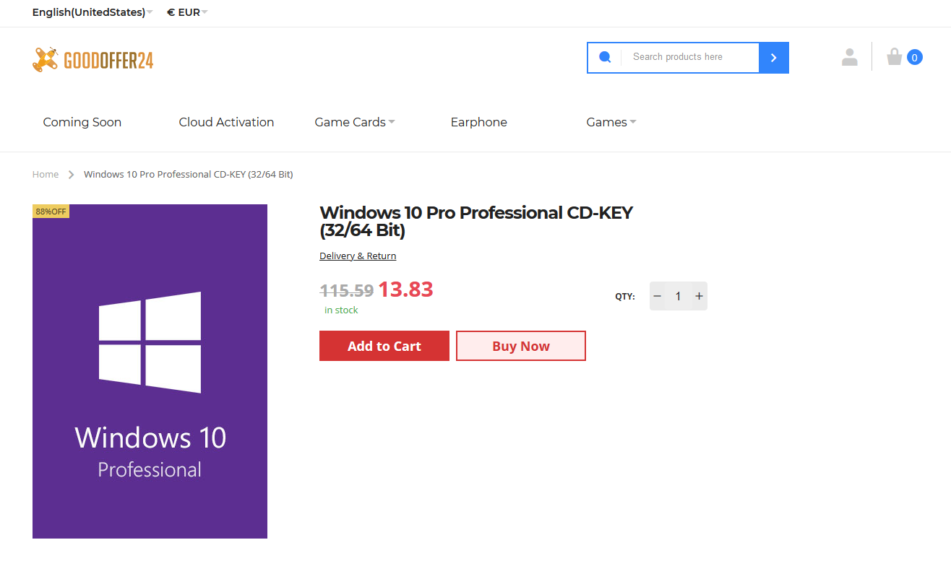Click the Search products here field
The width and height of the screenshot is (951, 566).
click(690, 57)
